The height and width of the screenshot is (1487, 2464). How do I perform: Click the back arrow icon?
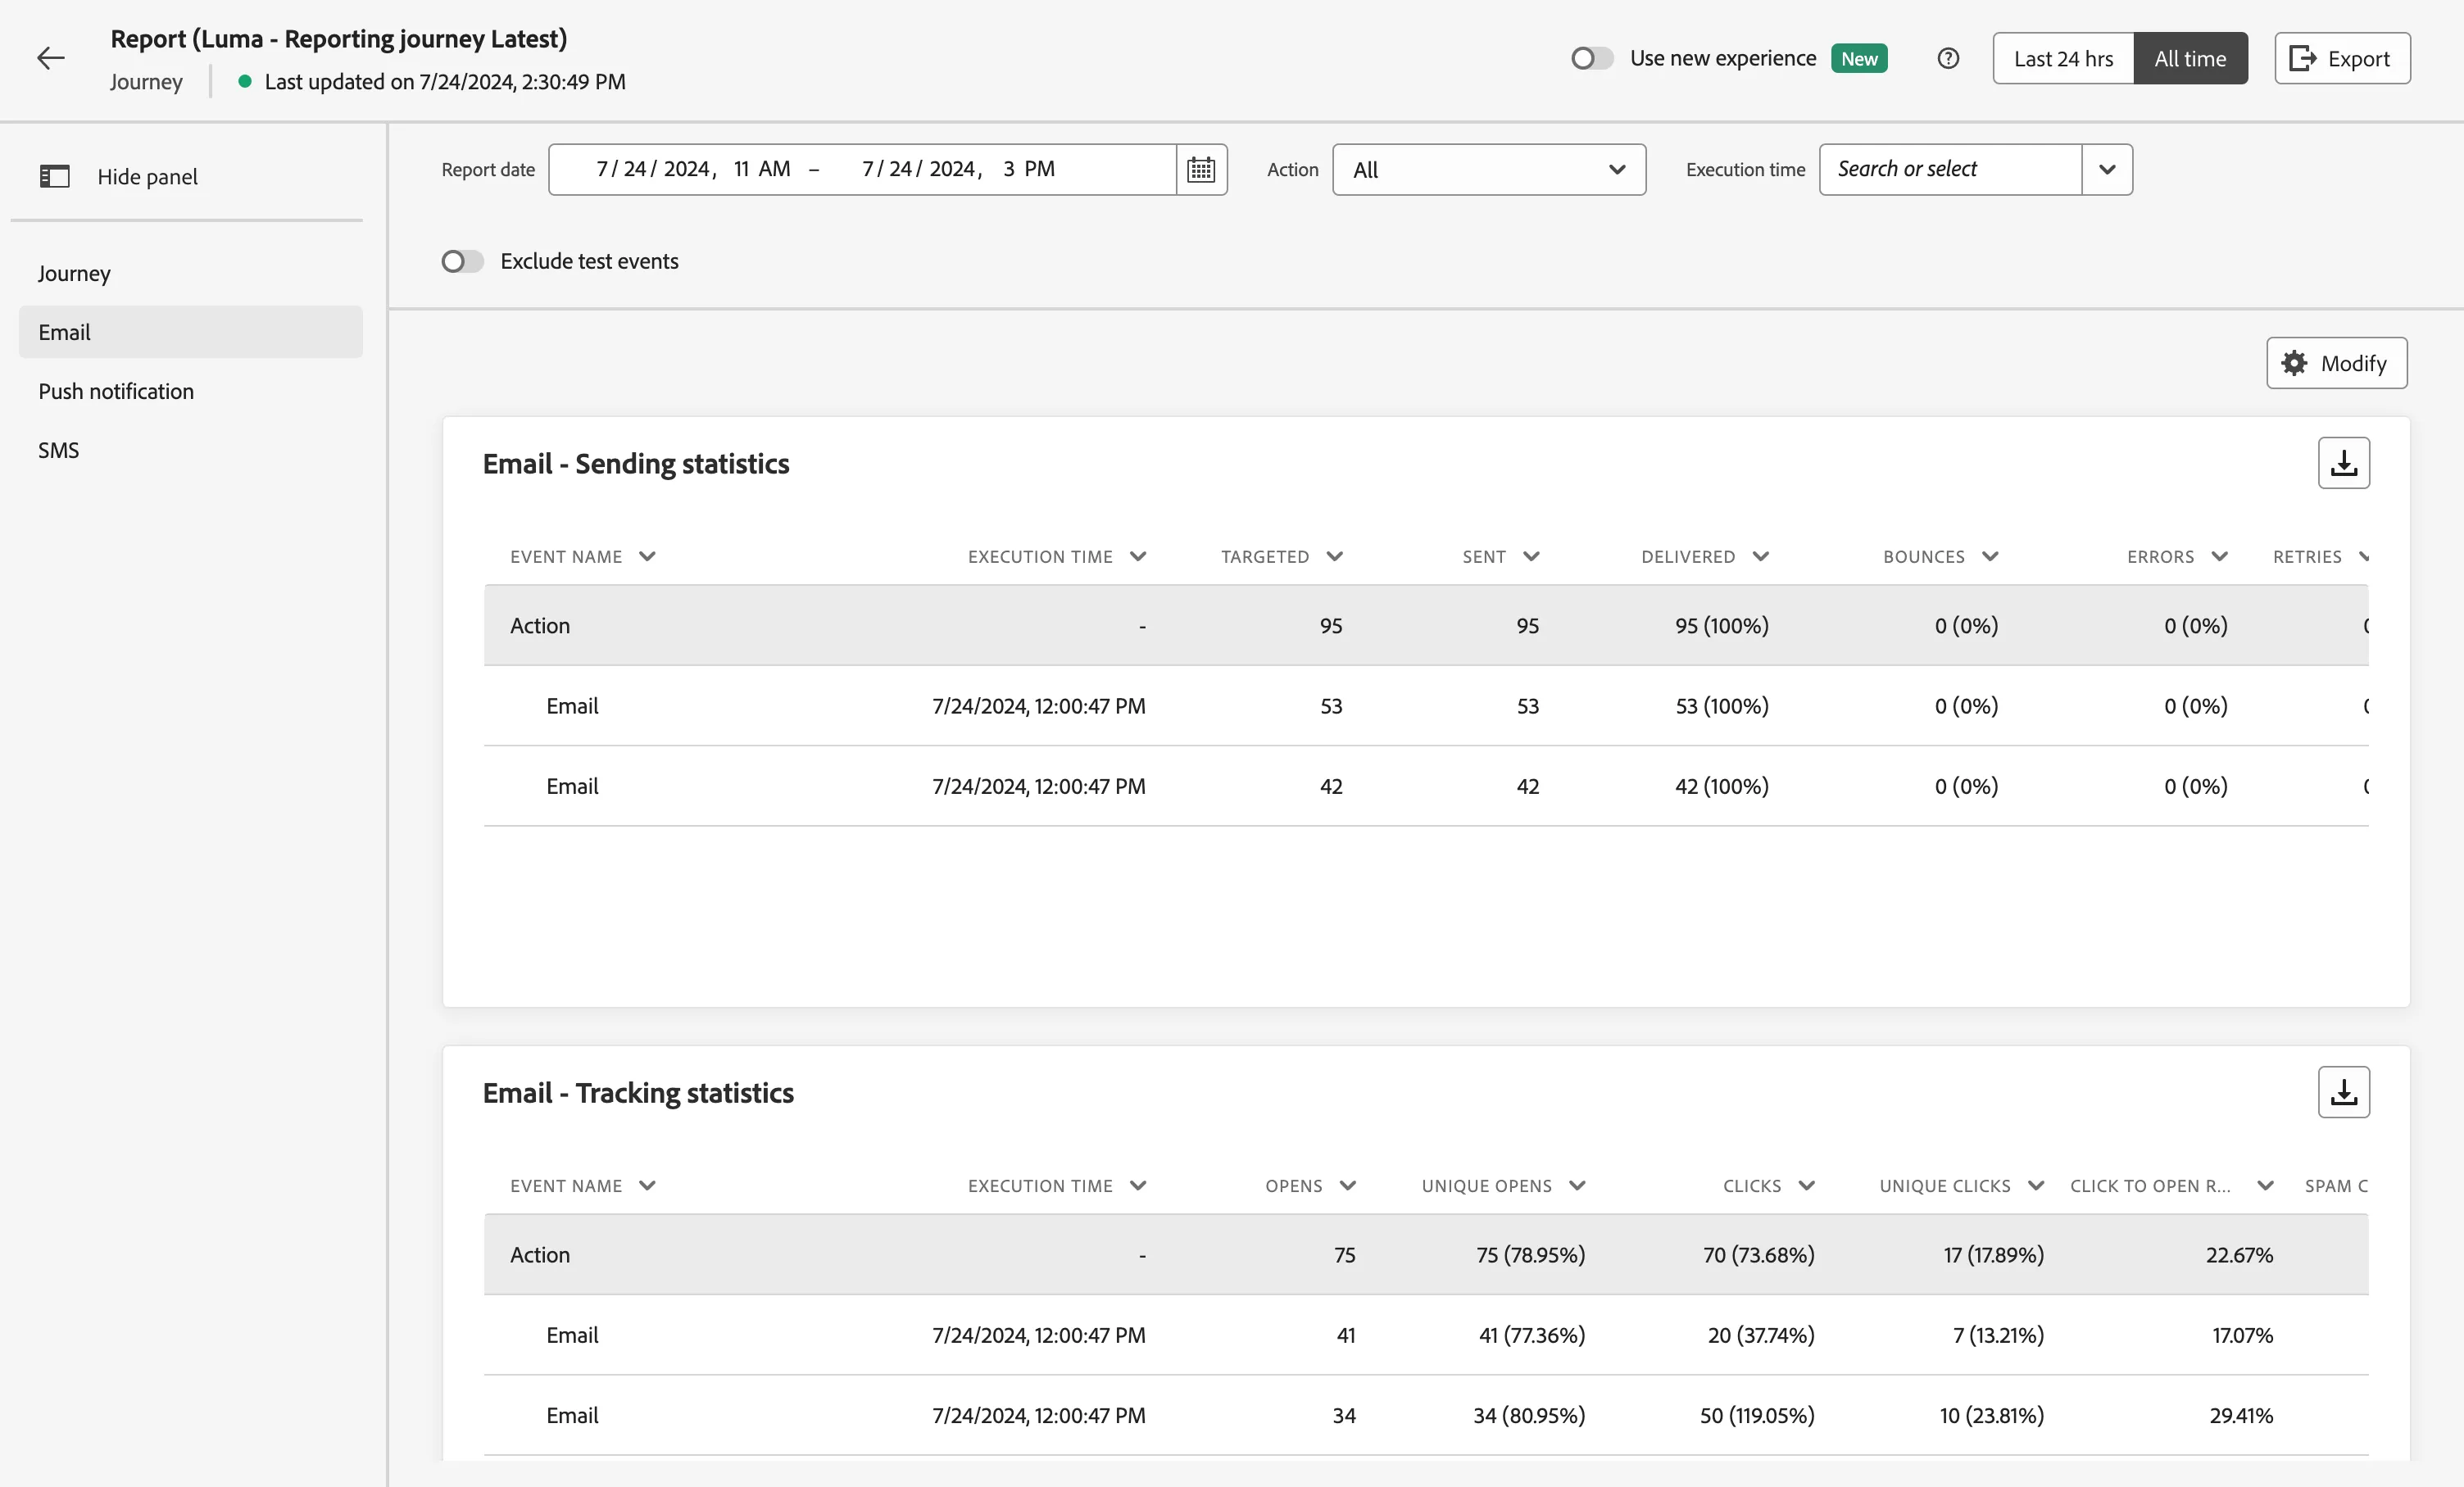[x=51, y=58]
